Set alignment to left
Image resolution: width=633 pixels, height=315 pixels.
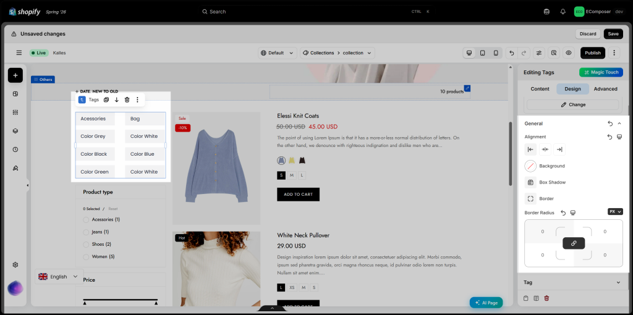pos(530,149)
